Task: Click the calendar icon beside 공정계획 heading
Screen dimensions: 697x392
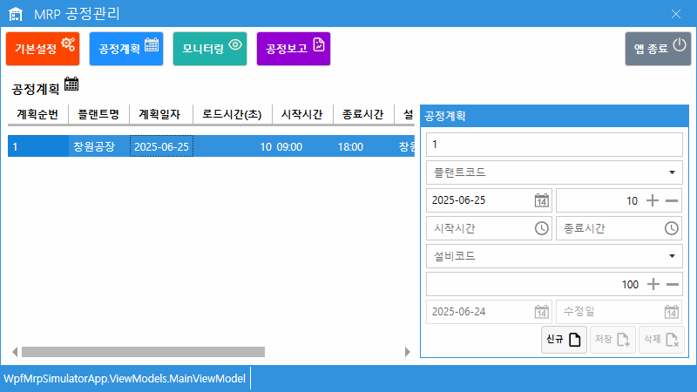Action: pos(71,84)
